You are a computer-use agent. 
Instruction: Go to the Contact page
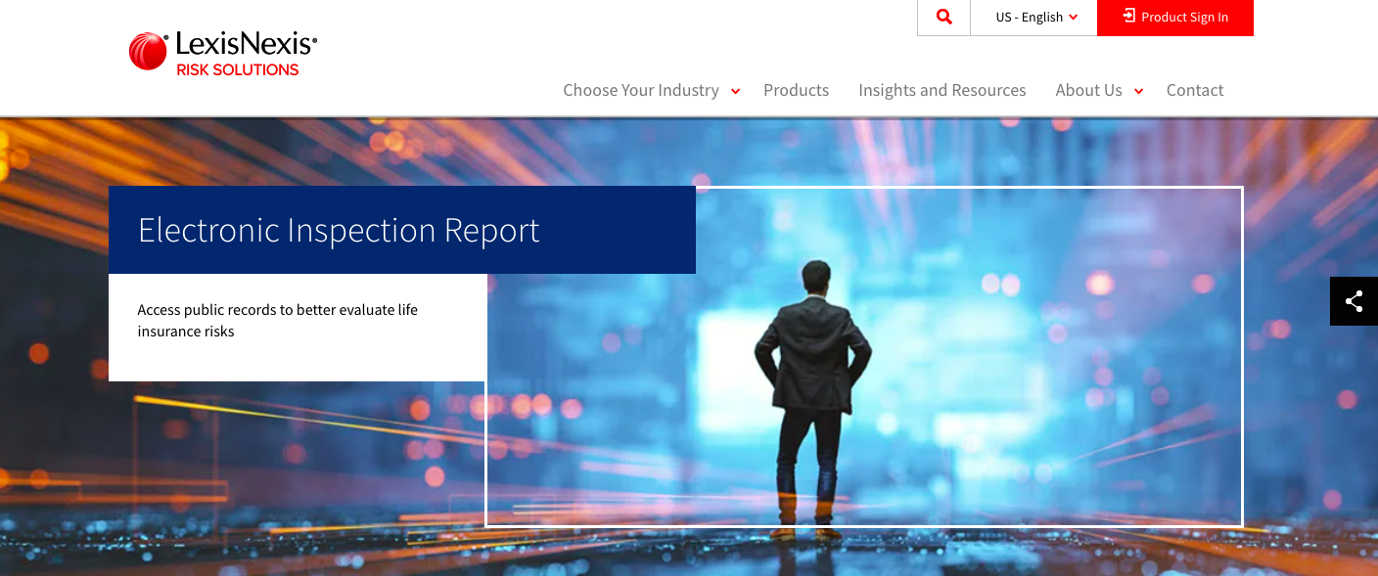click(x=1195, y=90)
